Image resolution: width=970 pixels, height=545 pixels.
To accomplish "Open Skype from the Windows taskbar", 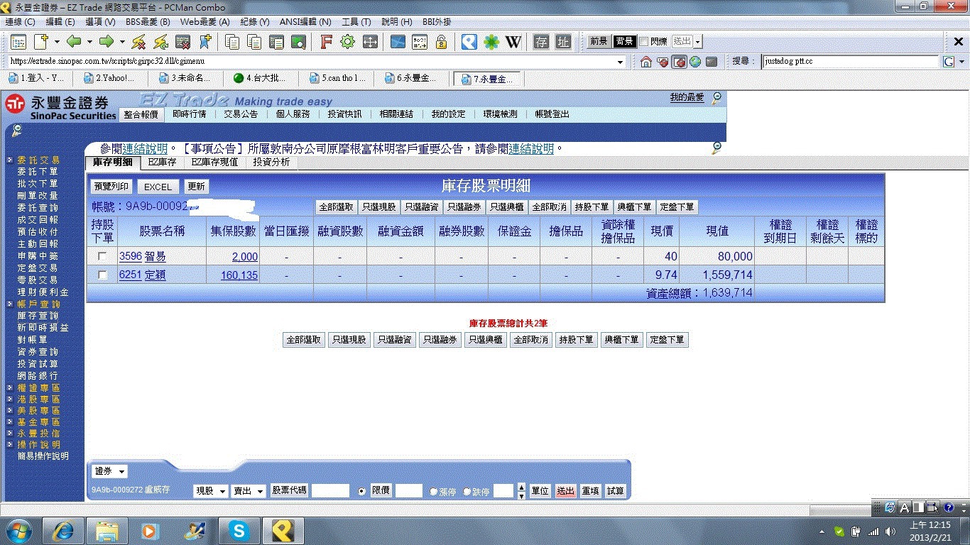I will 239,530.
